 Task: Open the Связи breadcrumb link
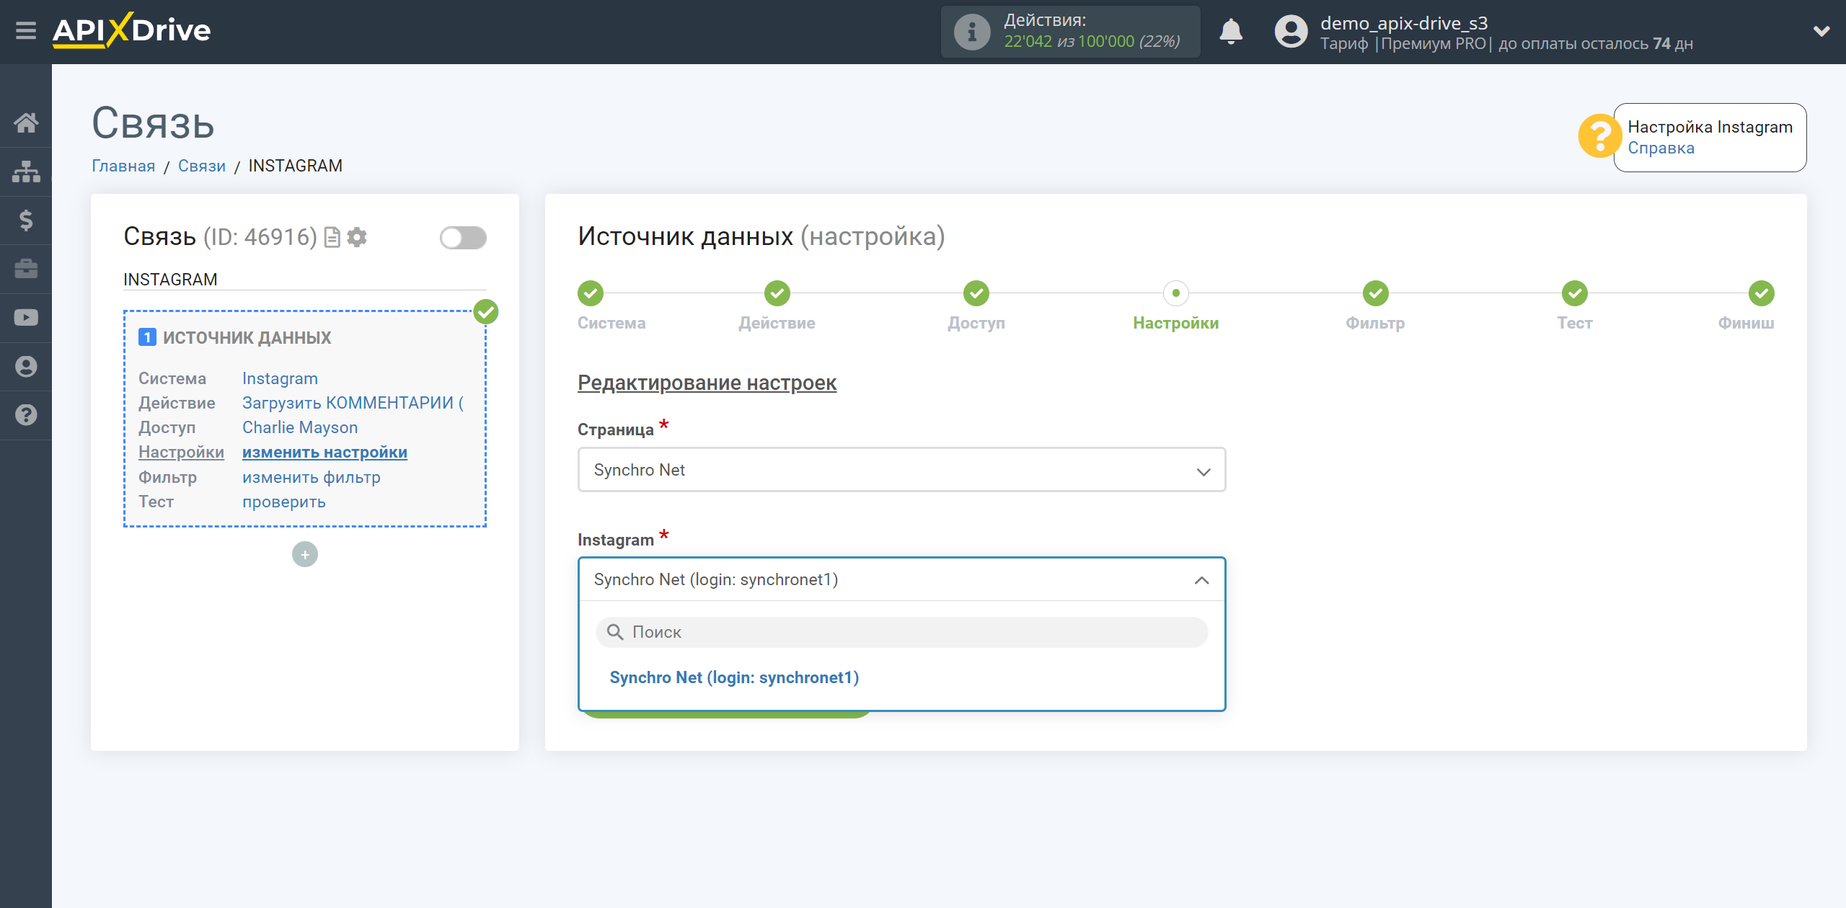pos(202,166)
